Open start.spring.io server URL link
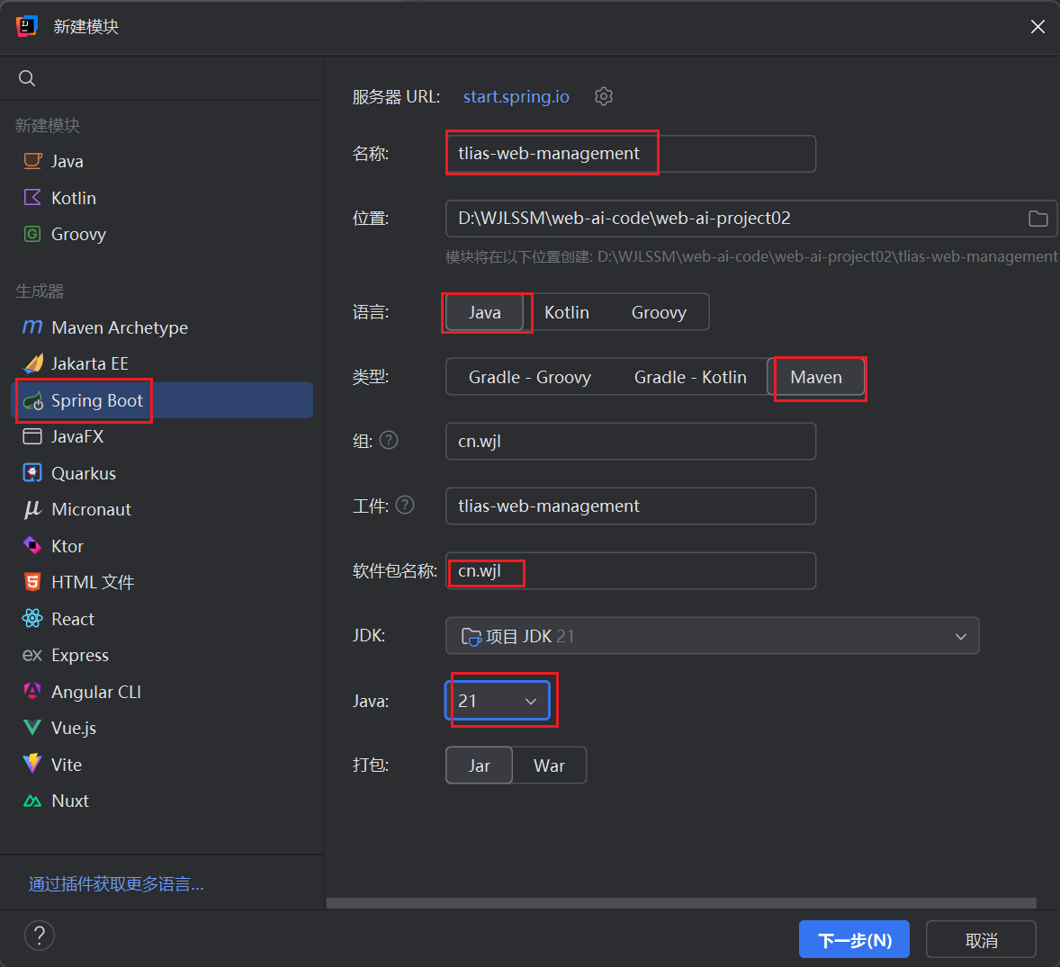 click(516, 96)
